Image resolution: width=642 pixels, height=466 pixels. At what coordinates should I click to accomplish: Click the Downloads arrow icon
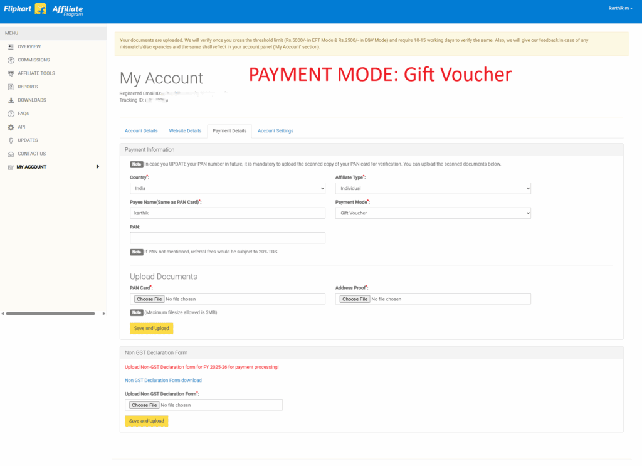[x=11, y=100]
